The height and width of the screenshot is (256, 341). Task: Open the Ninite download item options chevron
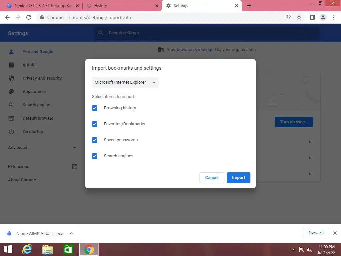click(71, 233)
